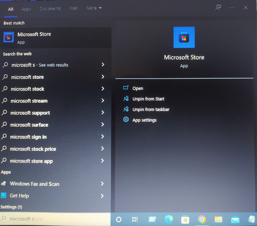Open Task View from the taskbar
This screenshot has height=226, width=257.
coord(135,220)
